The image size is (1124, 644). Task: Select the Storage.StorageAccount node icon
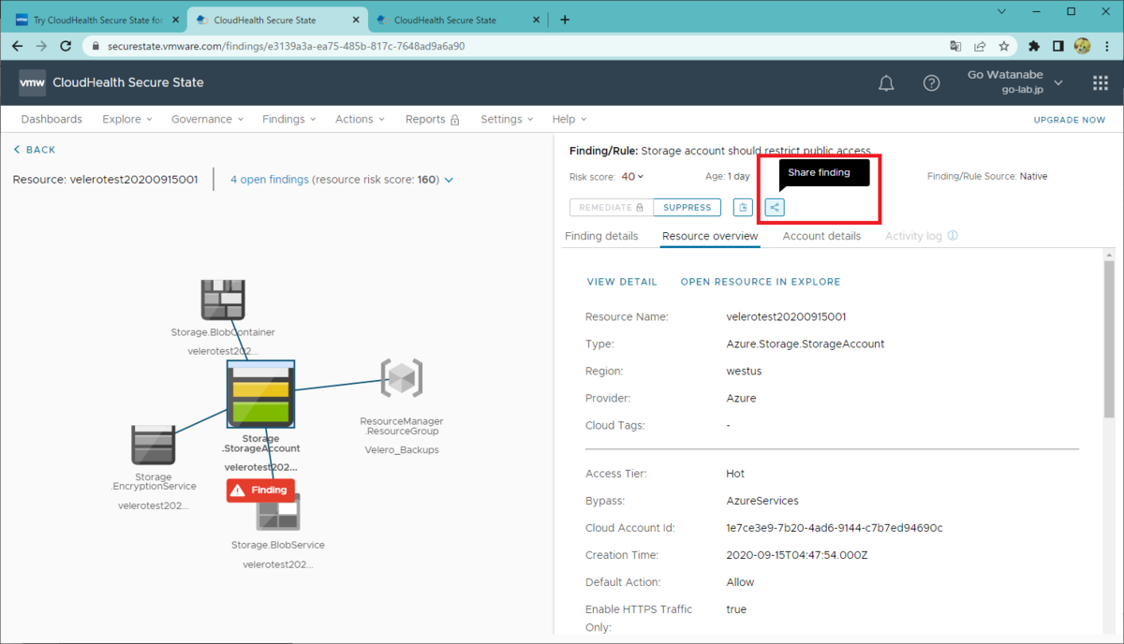(x=261, y=395)
